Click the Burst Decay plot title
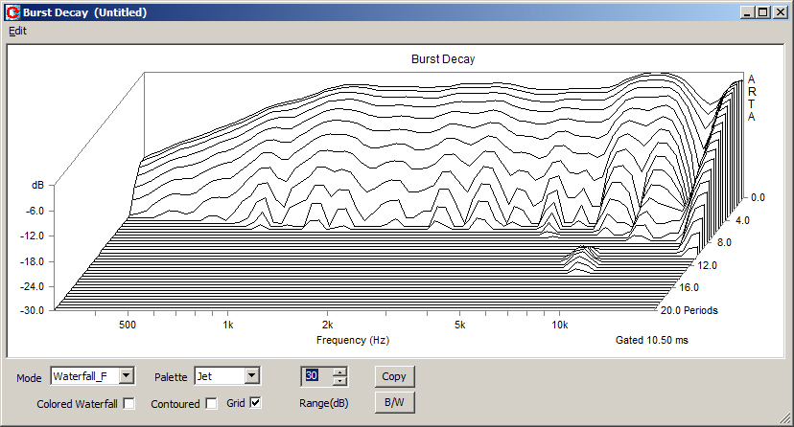The image size is (794, 427). pyautogui.click(x=443, y=59)
